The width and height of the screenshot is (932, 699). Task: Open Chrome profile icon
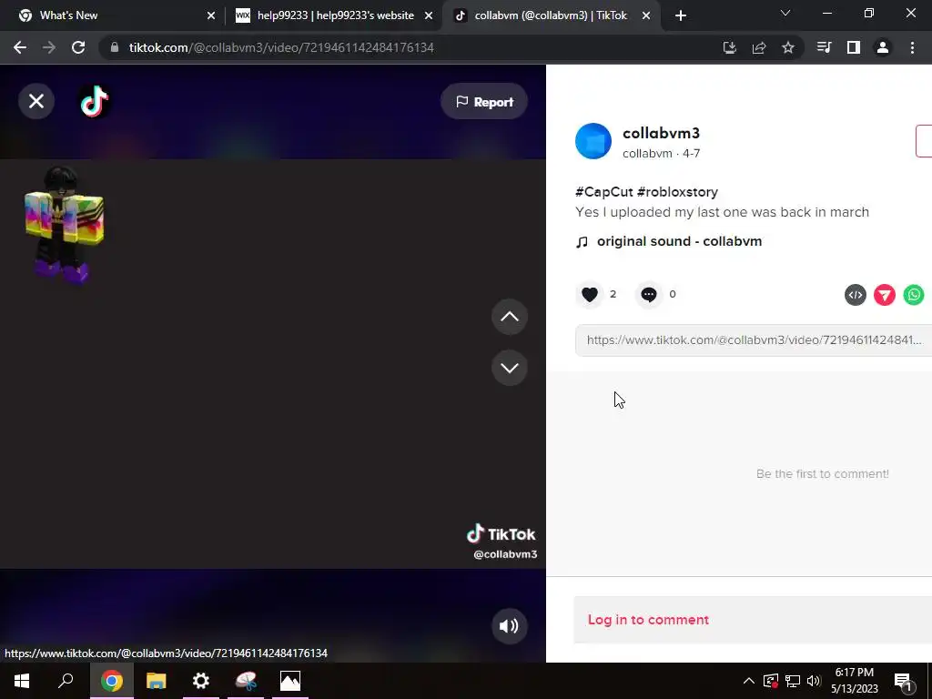(883, 47)
